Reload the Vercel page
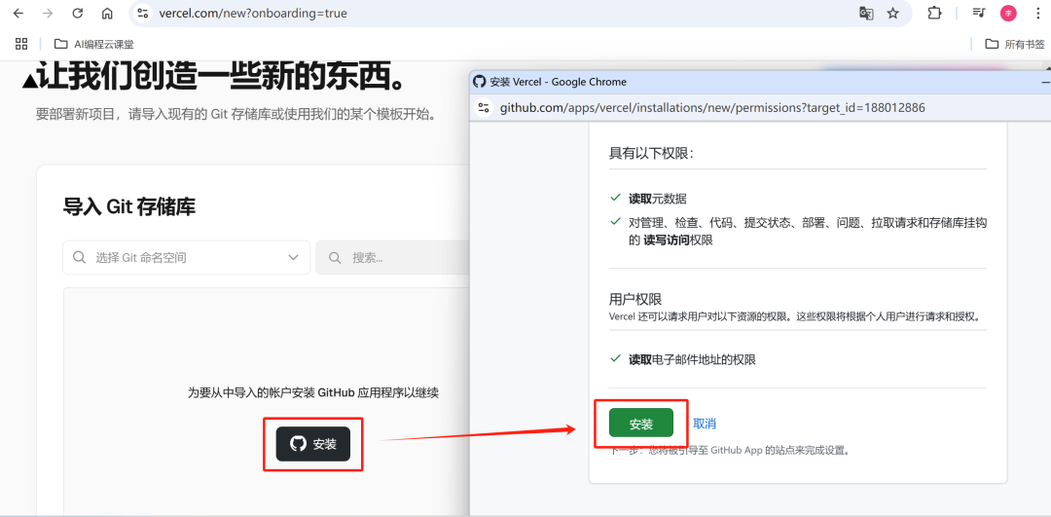This screenshot has height=517, width=1051. 78,14
